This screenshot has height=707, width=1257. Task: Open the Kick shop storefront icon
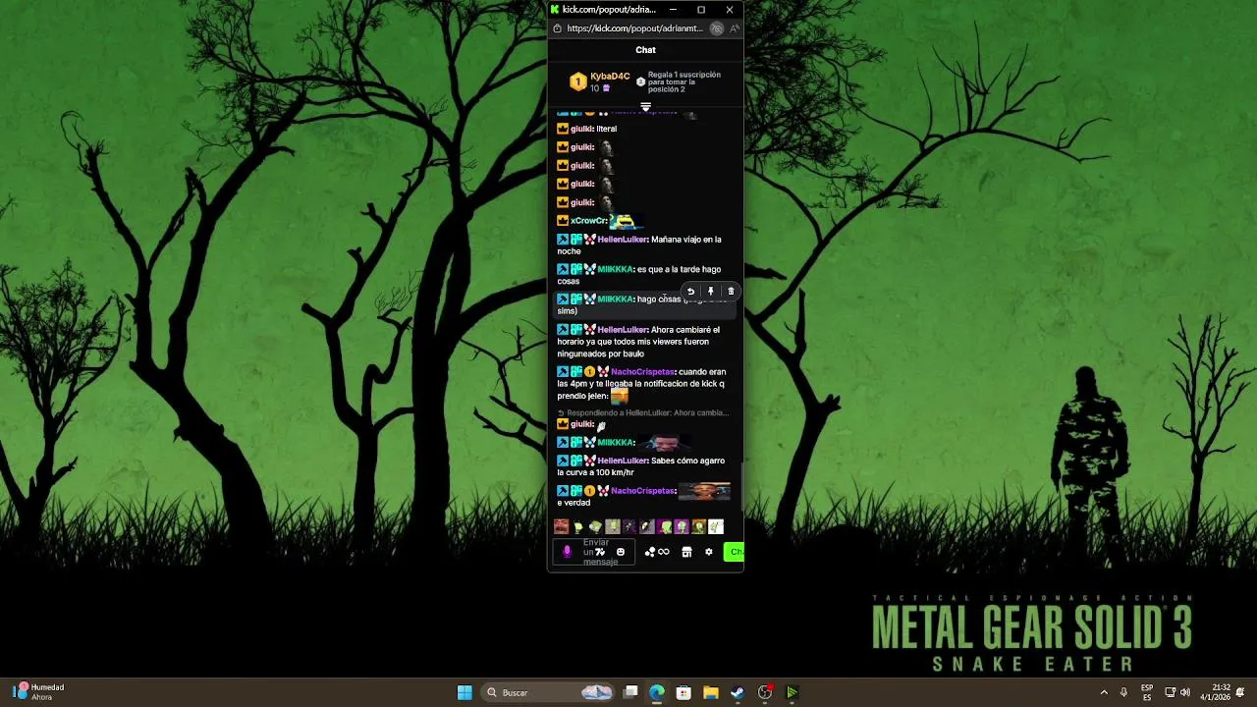point(686,552)
